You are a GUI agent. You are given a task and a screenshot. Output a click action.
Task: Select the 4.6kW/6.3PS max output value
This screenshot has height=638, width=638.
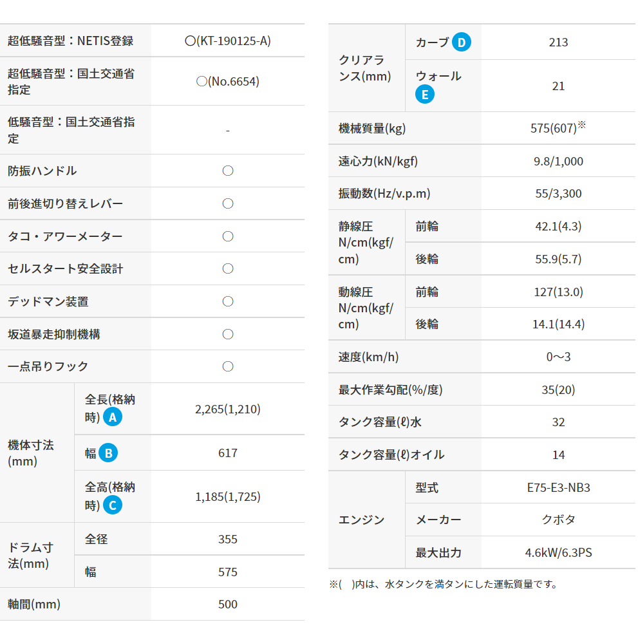coord(558,552)
